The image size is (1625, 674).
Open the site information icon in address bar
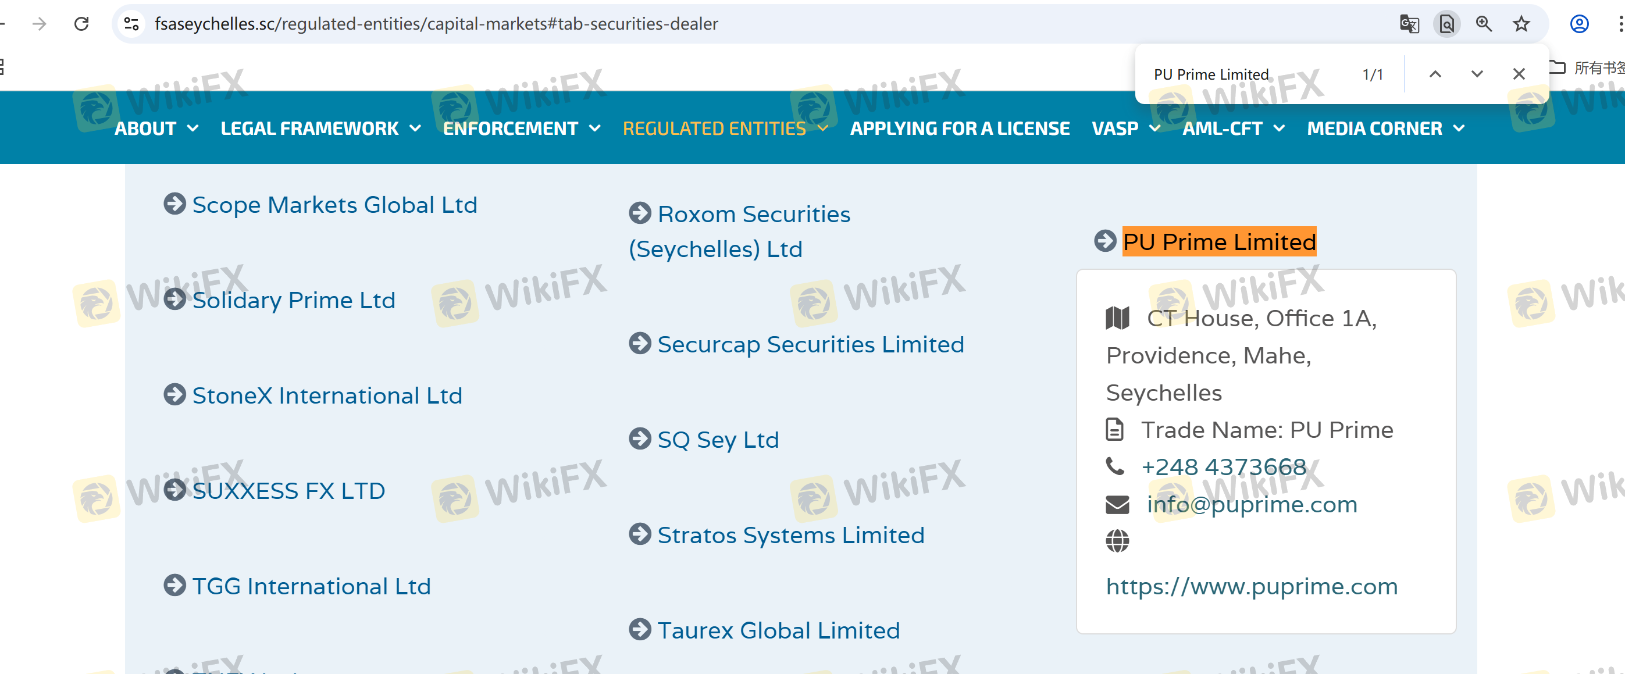131,24
